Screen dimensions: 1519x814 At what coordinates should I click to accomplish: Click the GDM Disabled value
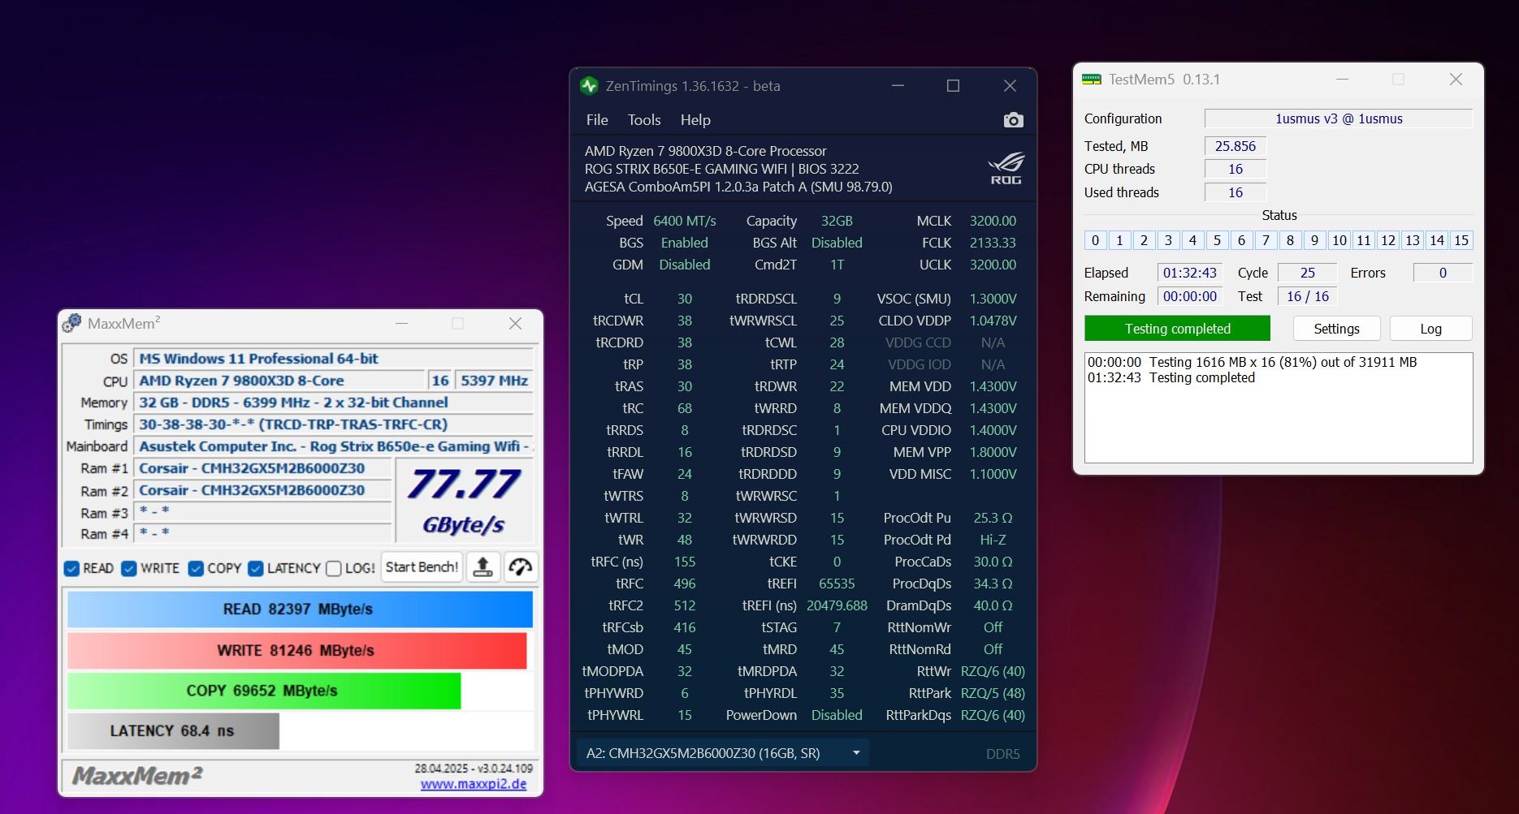[x=685, y=265]
